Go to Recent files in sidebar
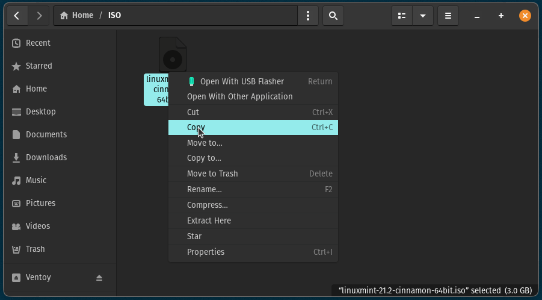This screenshot has height=300, width=542. click(37, 43)
